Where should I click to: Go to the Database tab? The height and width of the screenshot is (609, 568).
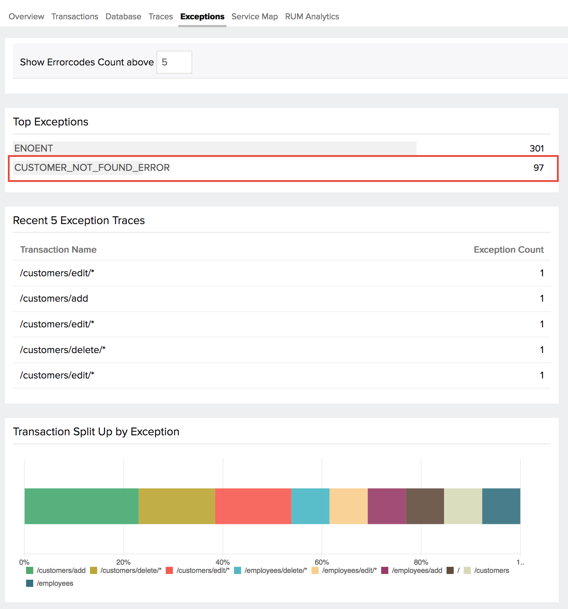click(x=123, y=16)
